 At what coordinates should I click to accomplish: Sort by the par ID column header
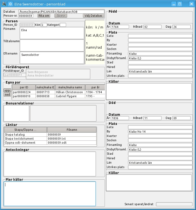click(24, 87)
